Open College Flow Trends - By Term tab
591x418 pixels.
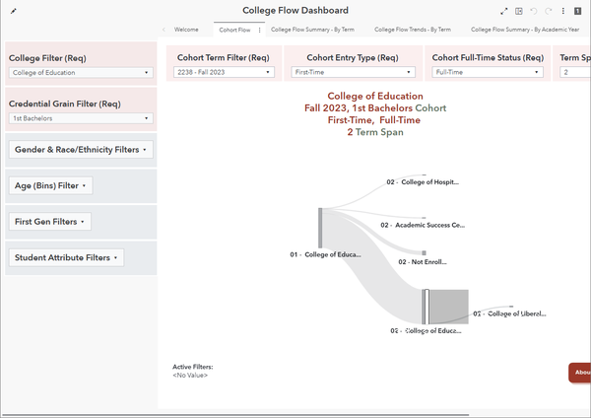click(413, 30)
